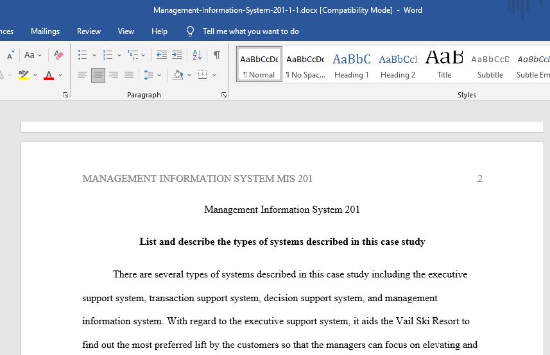Click the Tell me lightbulb icon

190,31
